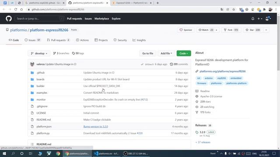
Task: Expand the Star lists dropdown arrow
Action: [x=266, y=30]
